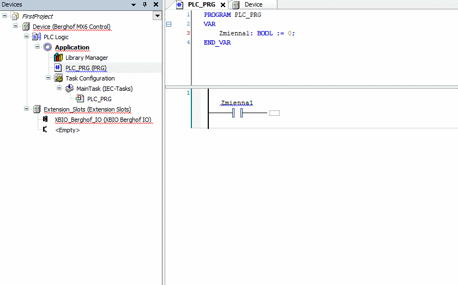Select Task Configuration tree item
458x285 pixels.
coord(90,78)
